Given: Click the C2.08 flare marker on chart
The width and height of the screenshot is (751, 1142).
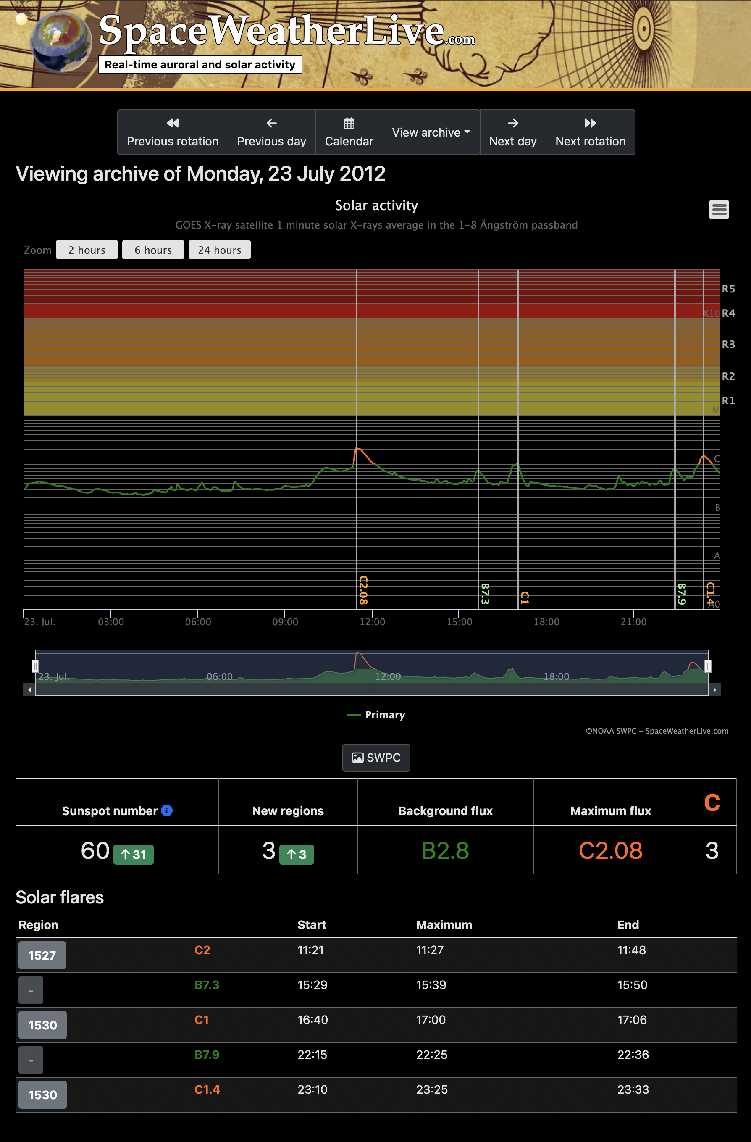Looking at the screenshot, I should (363, 590).
